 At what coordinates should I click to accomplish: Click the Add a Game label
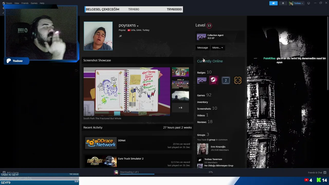13,173
